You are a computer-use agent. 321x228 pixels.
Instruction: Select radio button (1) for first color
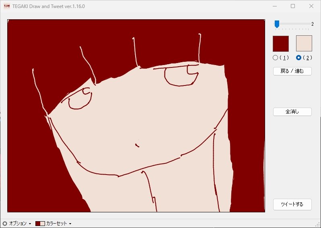(276, 58)
